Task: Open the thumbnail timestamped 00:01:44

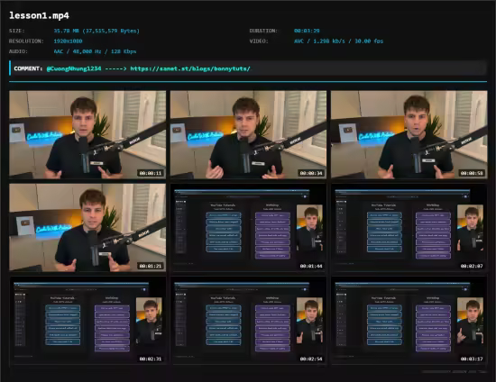Action: pos(248,228)
